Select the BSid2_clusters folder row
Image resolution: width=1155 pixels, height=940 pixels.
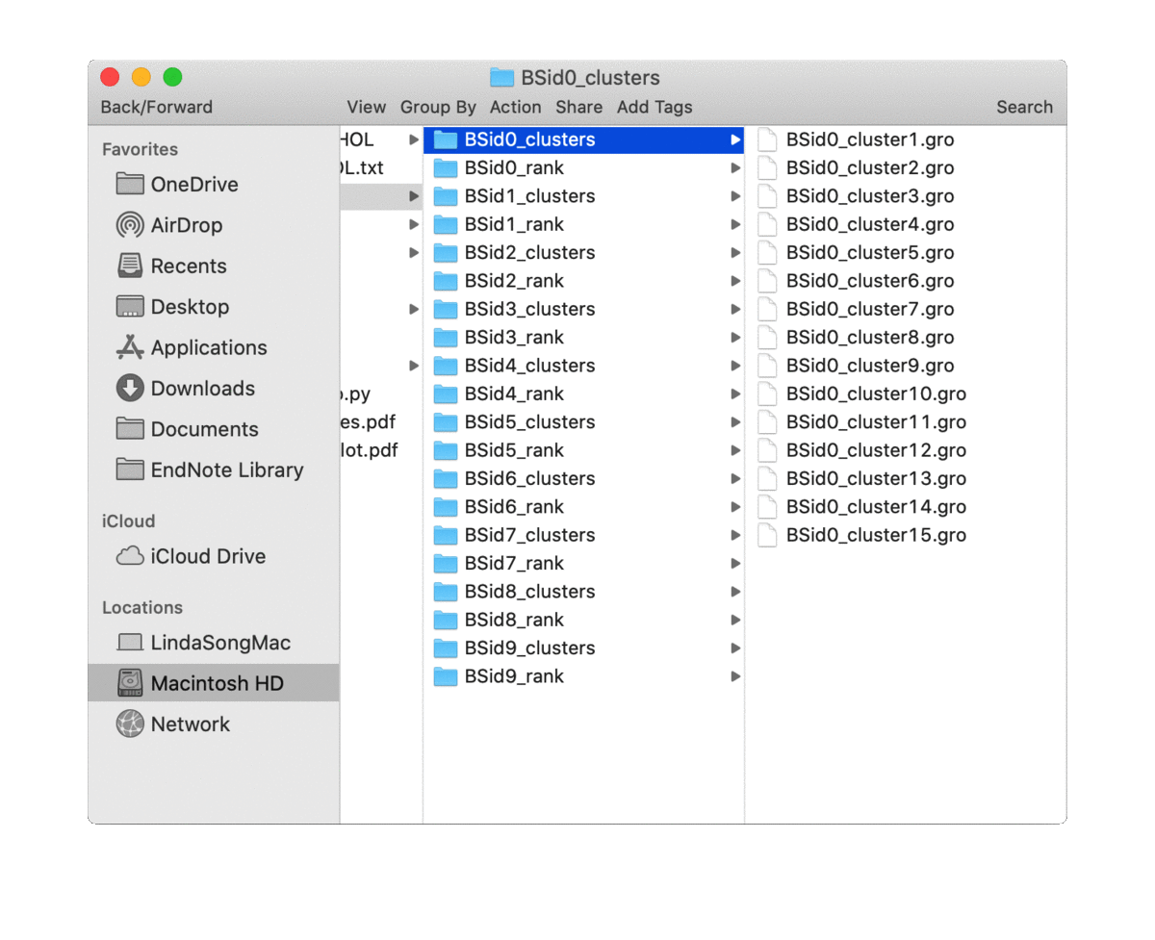(x=583, y=253)
